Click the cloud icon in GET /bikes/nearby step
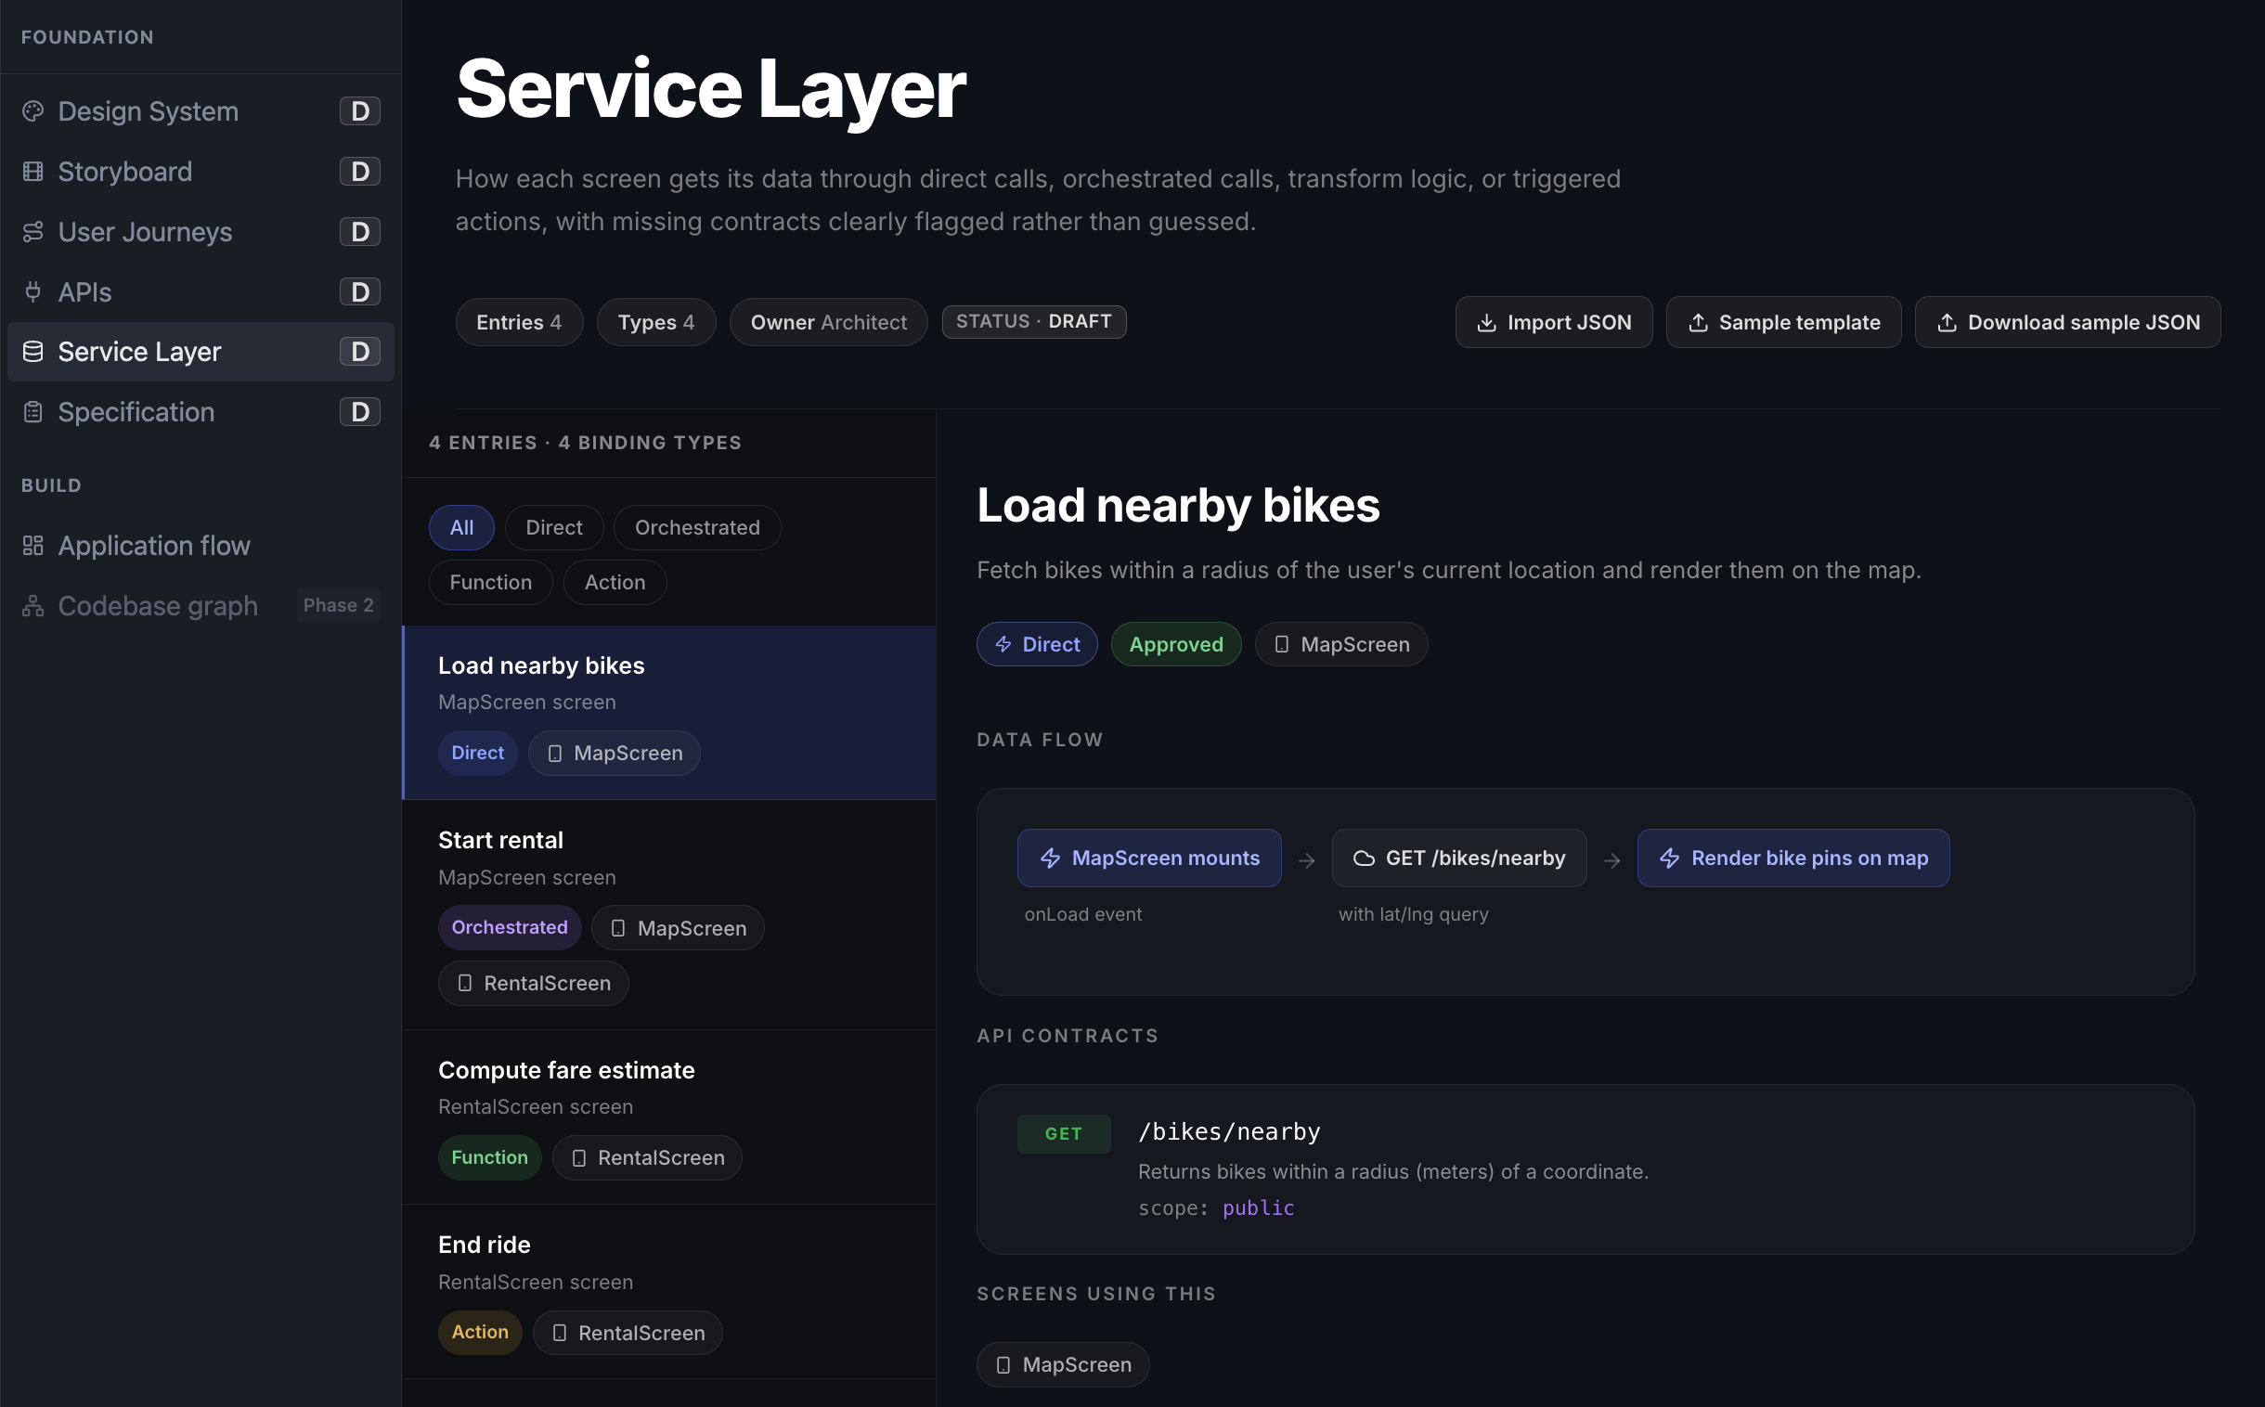This screenshot has width=2265, height=1407. pos(1365,858)
